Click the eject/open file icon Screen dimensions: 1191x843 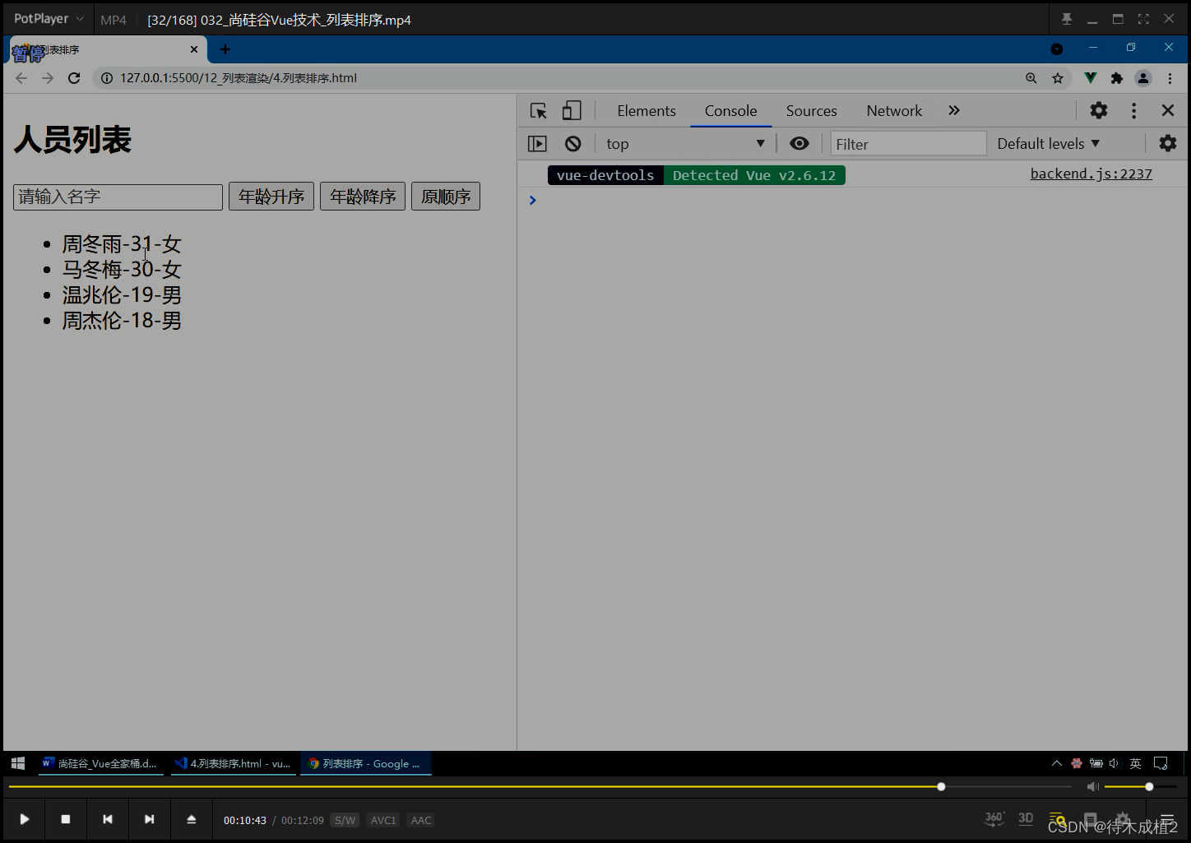(191, 819)
